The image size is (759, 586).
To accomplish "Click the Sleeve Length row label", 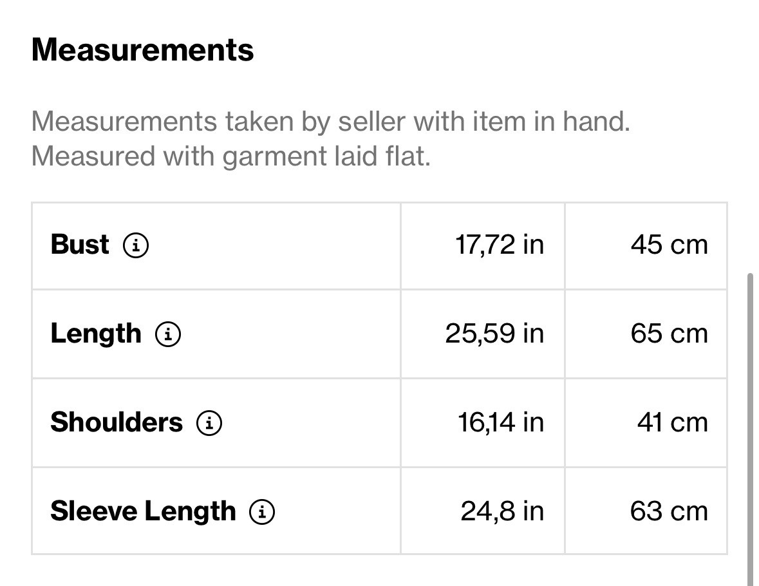I will coord(144,512).
